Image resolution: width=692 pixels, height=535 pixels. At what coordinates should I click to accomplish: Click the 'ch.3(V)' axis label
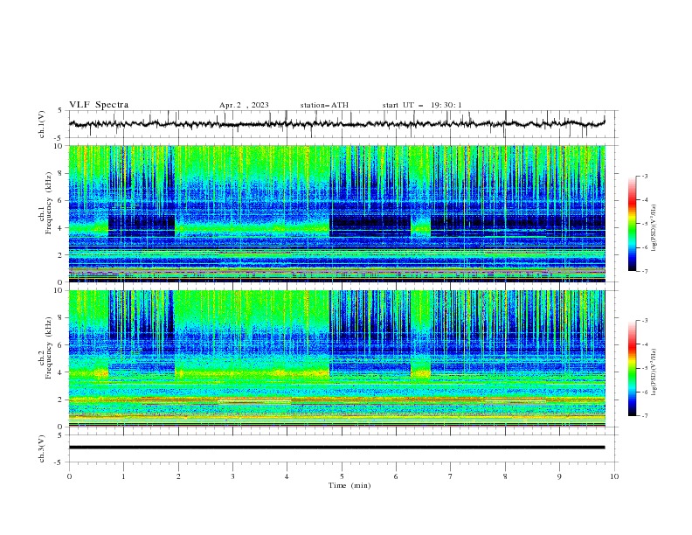(x=41, y=448)
